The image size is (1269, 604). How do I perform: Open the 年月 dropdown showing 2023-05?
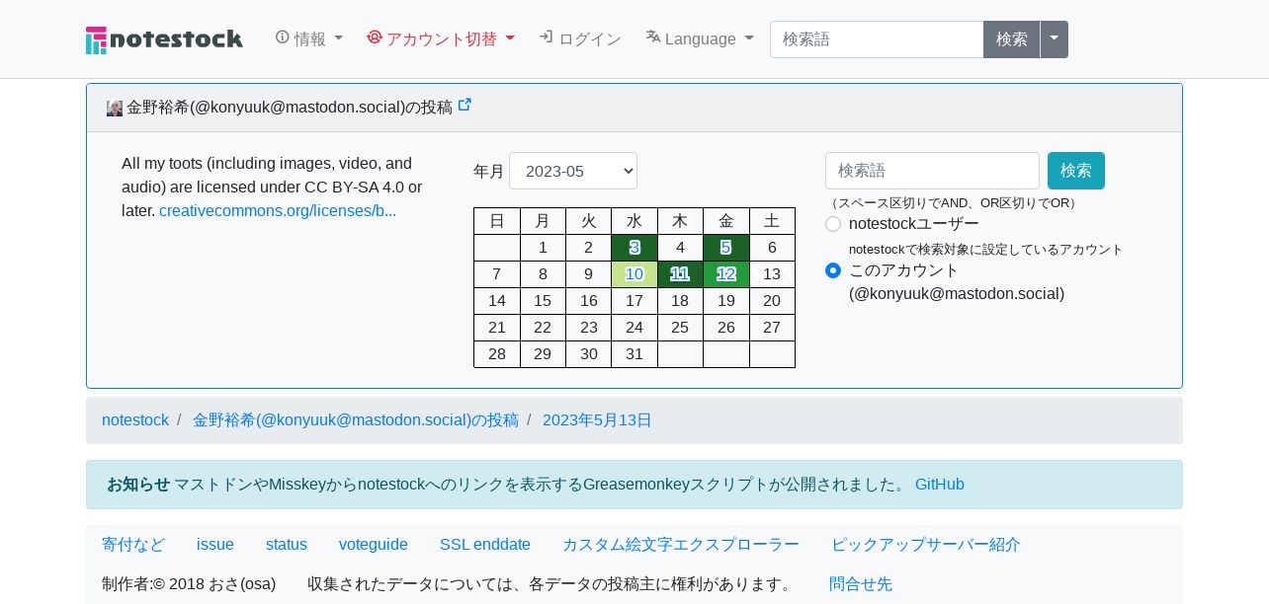click(573, 171)
